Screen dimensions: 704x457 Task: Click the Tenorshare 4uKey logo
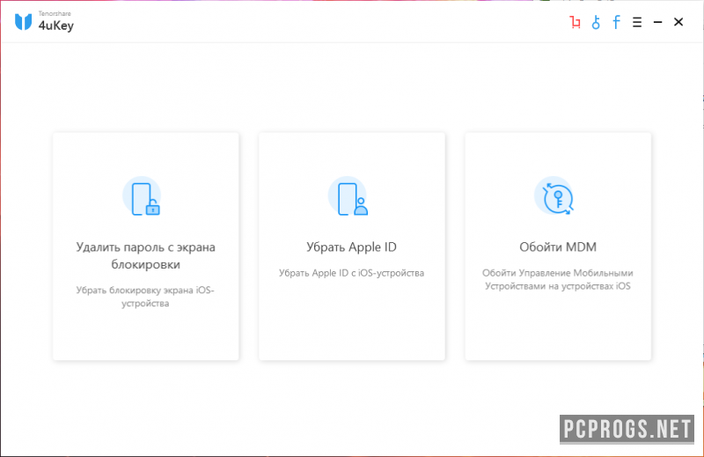click(x=24, y=22)
